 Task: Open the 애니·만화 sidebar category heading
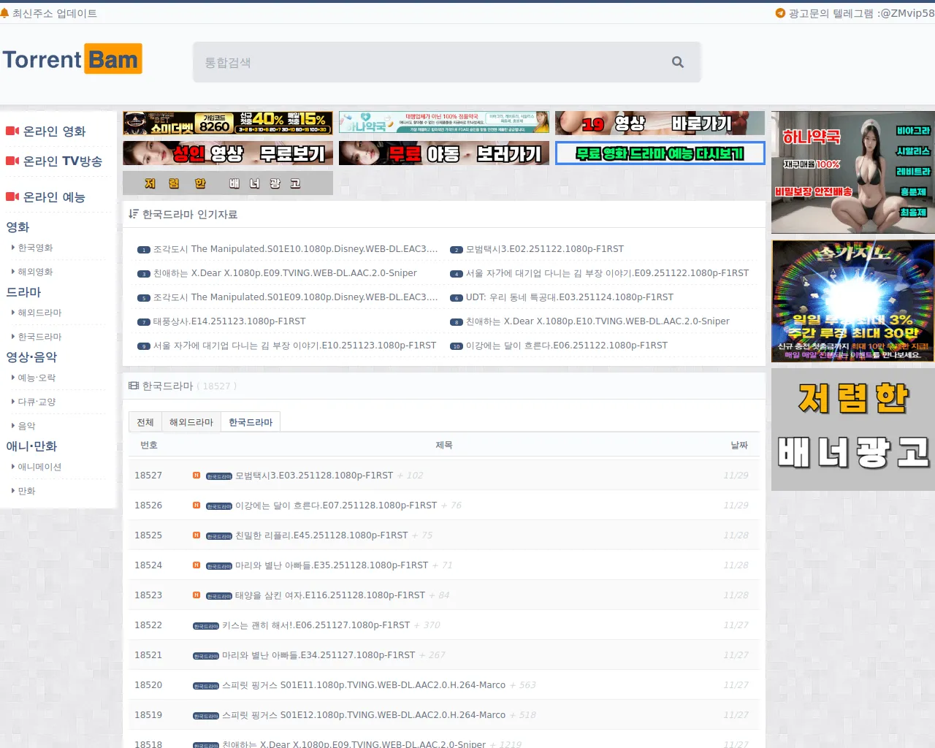click(x=31, y=446)
